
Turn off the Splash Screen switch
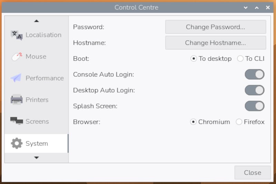[254, 106]
